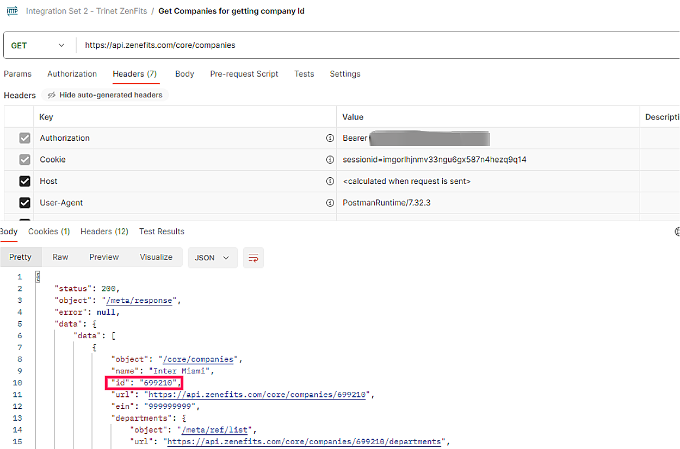Toggle the Authorization header checkbox
This screenshot has width=680, height=449.
click(x=24, y=138)
